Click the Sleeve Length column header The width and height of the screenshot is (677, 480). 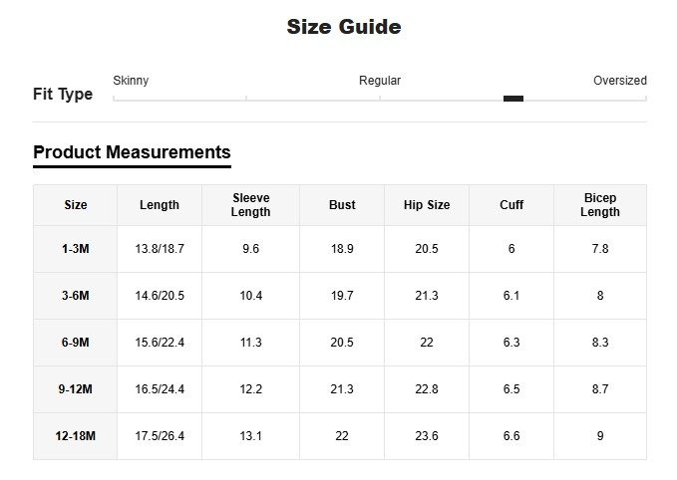250,205
